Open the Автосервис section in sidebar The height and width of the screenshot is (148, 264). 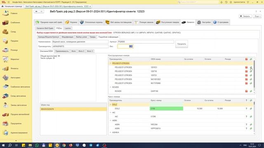[15, 78]
